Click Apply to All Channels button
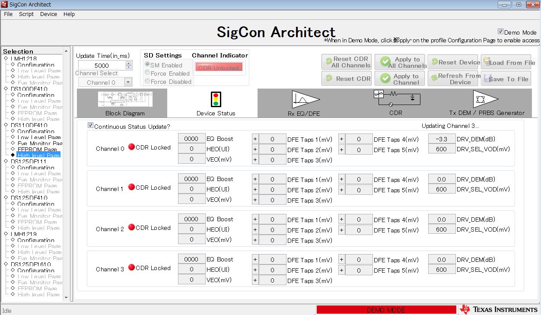 (400, 62)
